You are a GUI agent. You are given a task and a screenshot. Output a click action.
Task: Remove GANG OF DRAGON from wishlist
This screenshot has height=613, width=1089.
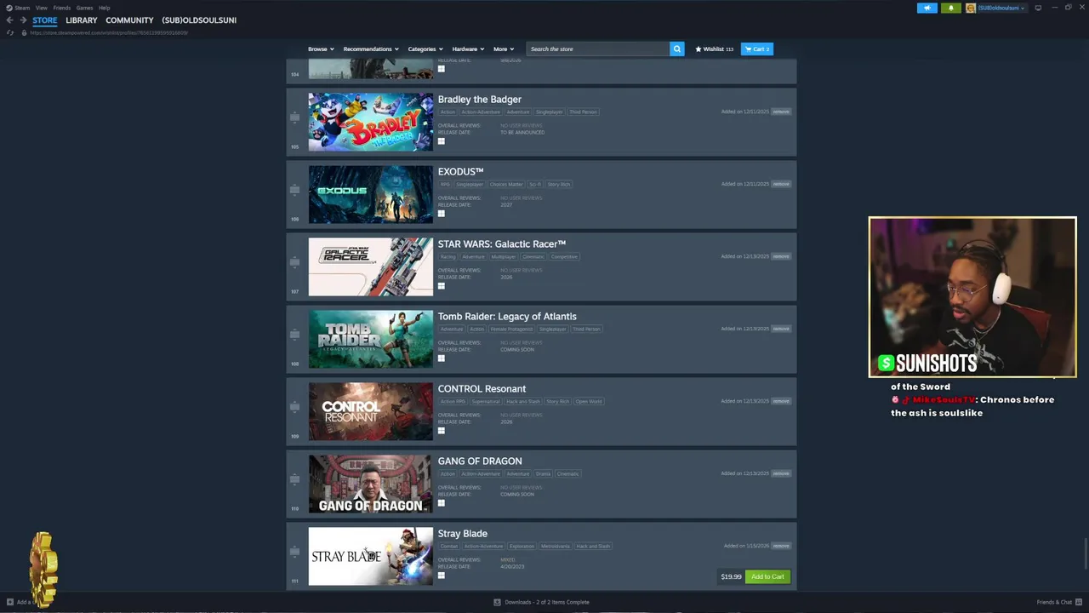pyautogui.click(x=781, y=473)
